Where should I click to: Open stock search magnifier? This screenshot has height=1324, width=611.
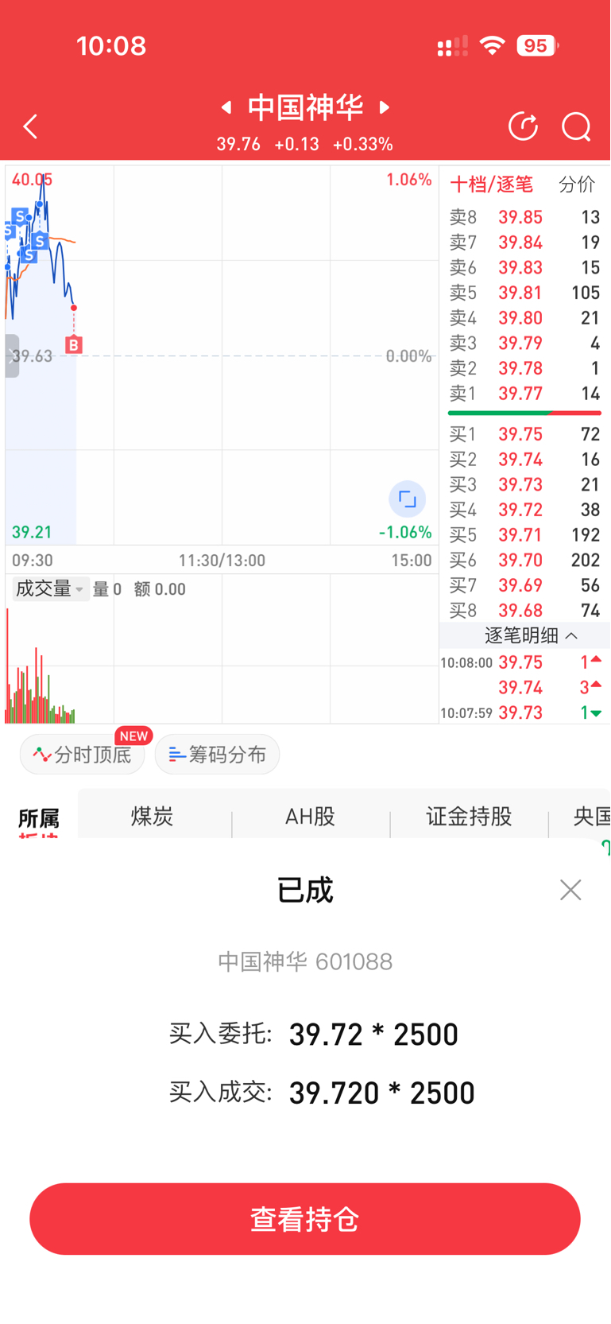point(576,126)
